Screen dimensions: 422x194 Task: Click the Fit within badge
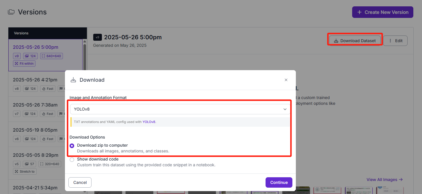(x=24, y=64)
